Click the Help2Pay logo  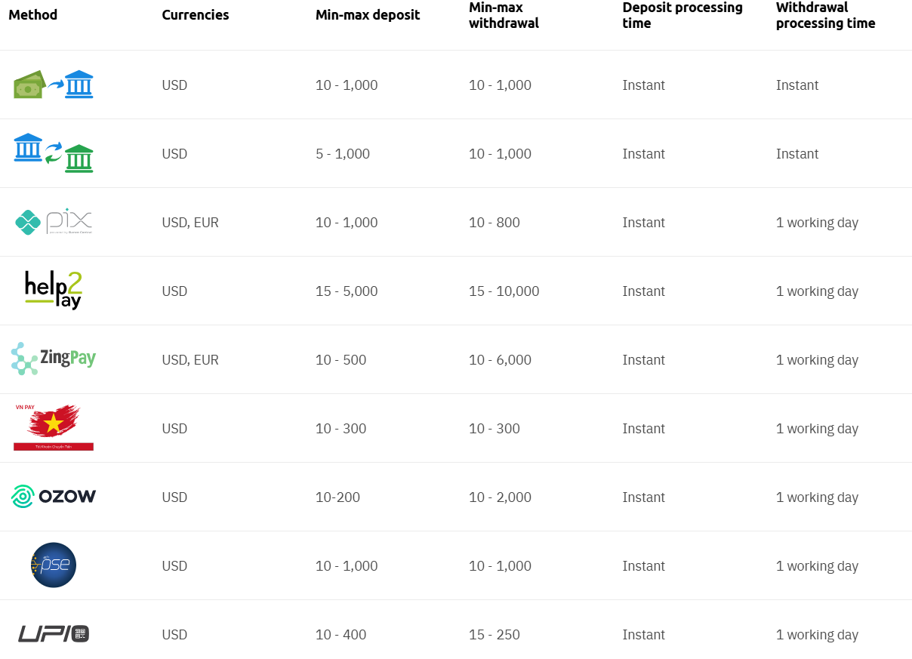(53, 291)
